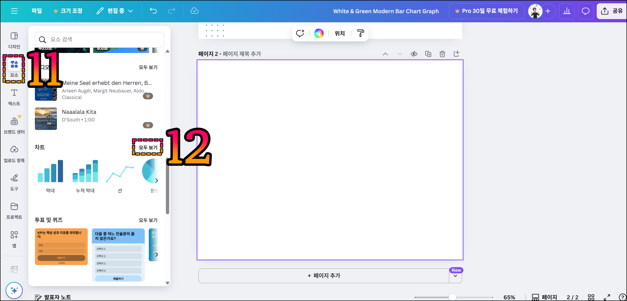Open the grid view icon
The width and height of the screenshot is (627, 301).
click(x=591, y=297)
